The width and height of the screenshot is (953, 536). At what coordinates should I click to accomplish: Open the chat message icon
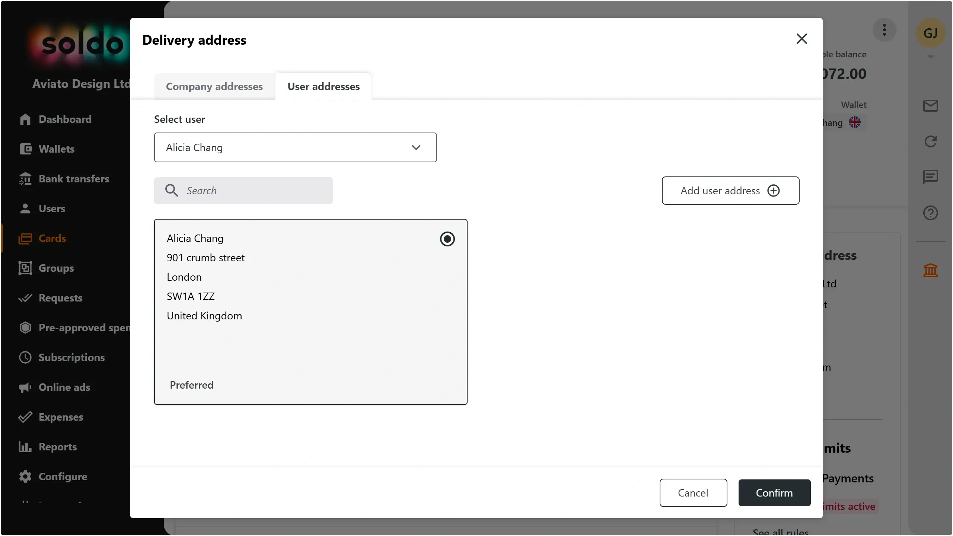(x=930, y=176)
